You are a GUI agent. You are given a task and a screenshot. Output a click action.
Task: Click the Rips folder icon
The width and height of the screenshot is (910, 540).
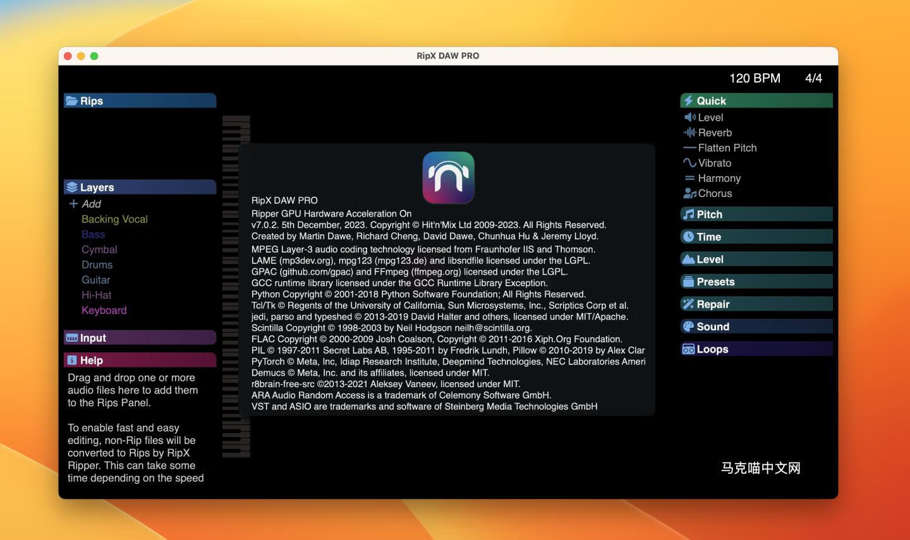point(72,101)
